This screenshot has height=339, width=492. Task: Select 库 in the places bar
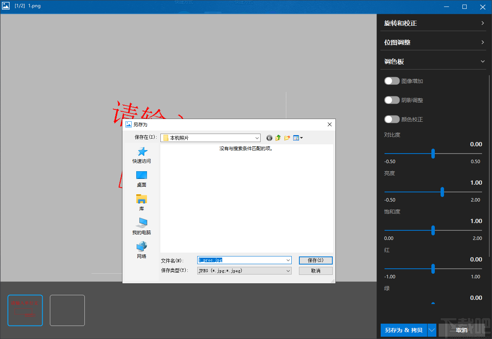tap(142, 203)
